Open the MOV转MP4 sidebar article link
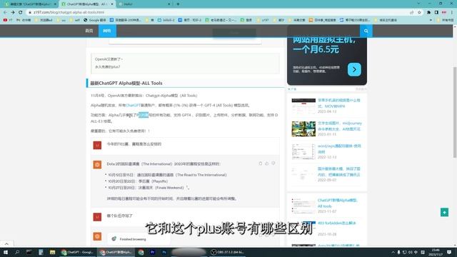Viewport: 457px width, 257px height. coord(339,103)
